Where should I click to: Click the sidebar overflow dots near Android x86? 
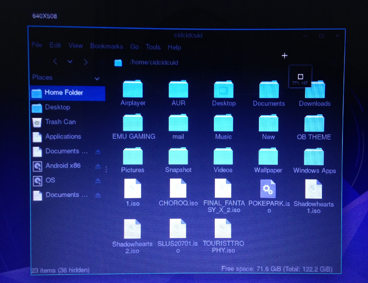106,169
